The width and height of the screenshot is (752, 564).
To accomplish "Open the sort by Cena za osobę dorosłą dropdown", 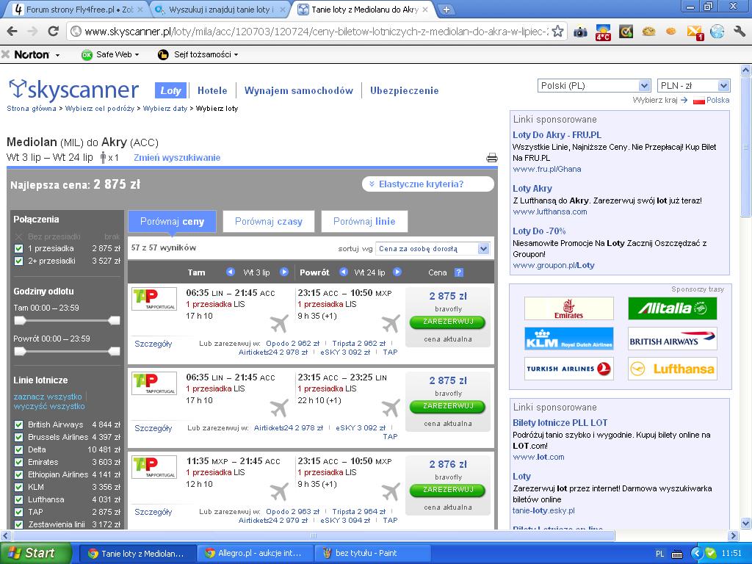I will [x=432, y=248].
